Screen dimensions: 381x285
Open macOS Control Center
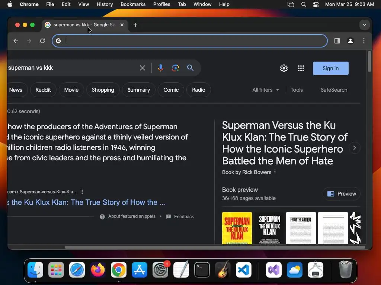click(x=316, y=4)
